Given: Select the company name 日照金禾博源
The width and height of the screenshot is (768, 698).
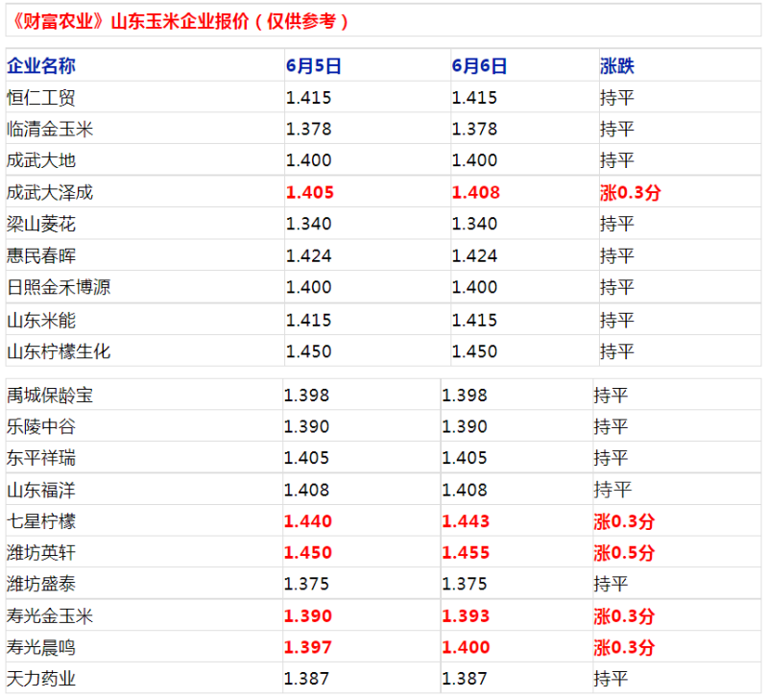Looking at the screenshot, I should 59,287.
